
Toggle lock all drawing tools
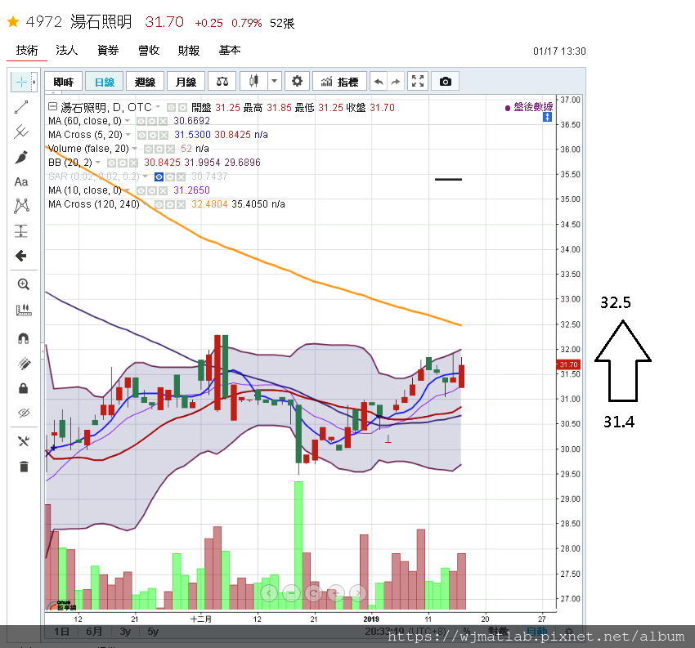coord(24,388)
